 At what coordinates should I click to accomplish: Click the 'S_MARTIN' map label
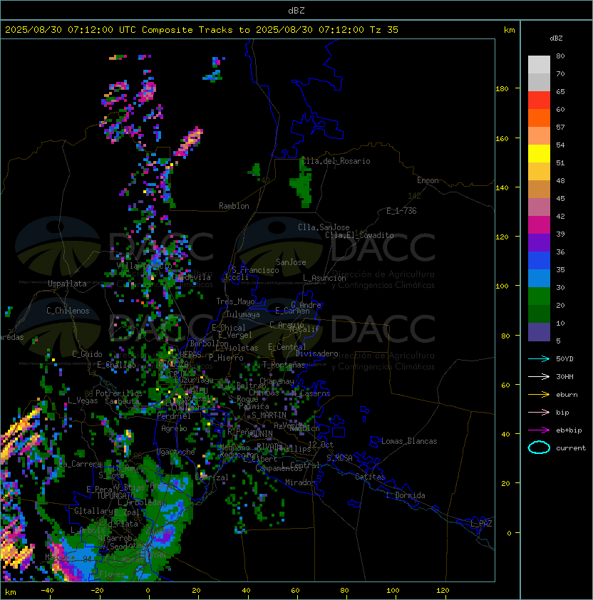point(269,415)
